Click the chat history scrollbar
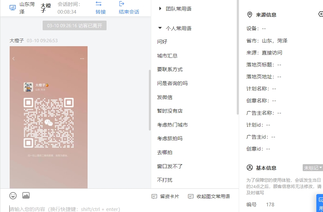This screenshot has width=323, height=212. 150,100
